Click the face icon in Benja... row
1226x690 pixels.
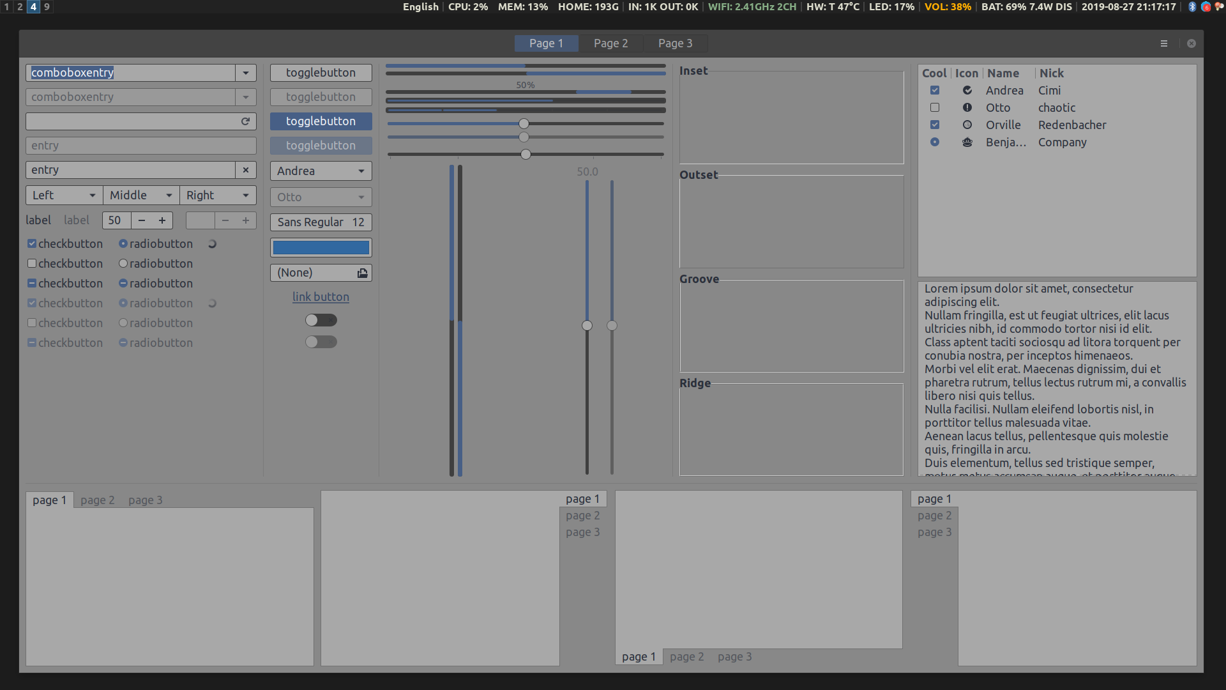pos(967,142)
